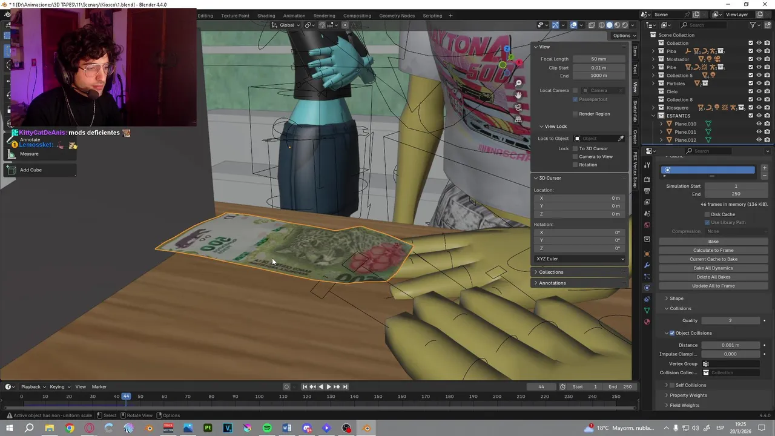The image size is (775, 436).
Task: Select solid viewport shading
Action: (610, 25)
